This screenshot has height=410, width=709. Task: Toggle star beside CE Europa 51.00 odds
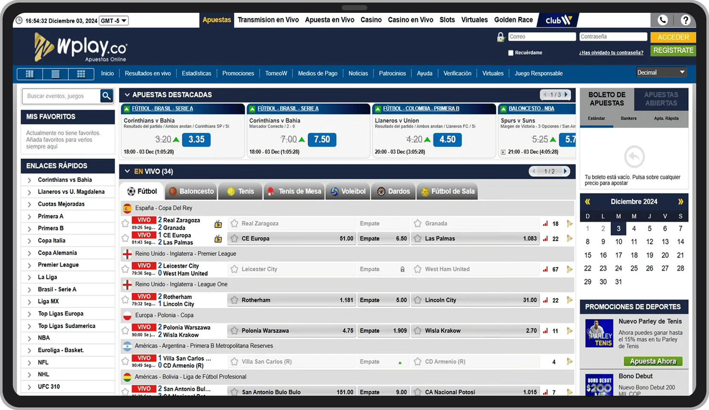point(234,239)
